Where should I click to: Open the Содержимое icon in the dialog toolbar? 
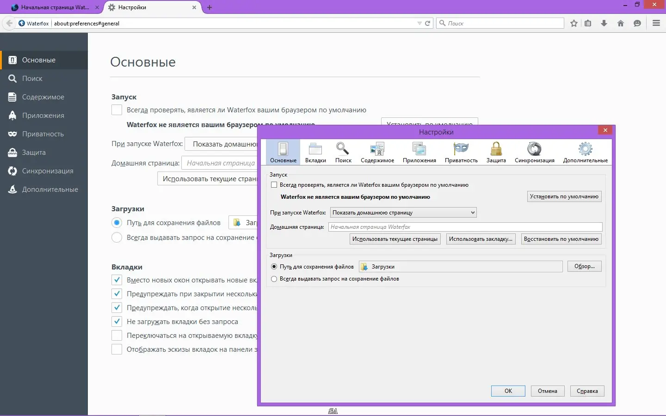pos(377,152)
